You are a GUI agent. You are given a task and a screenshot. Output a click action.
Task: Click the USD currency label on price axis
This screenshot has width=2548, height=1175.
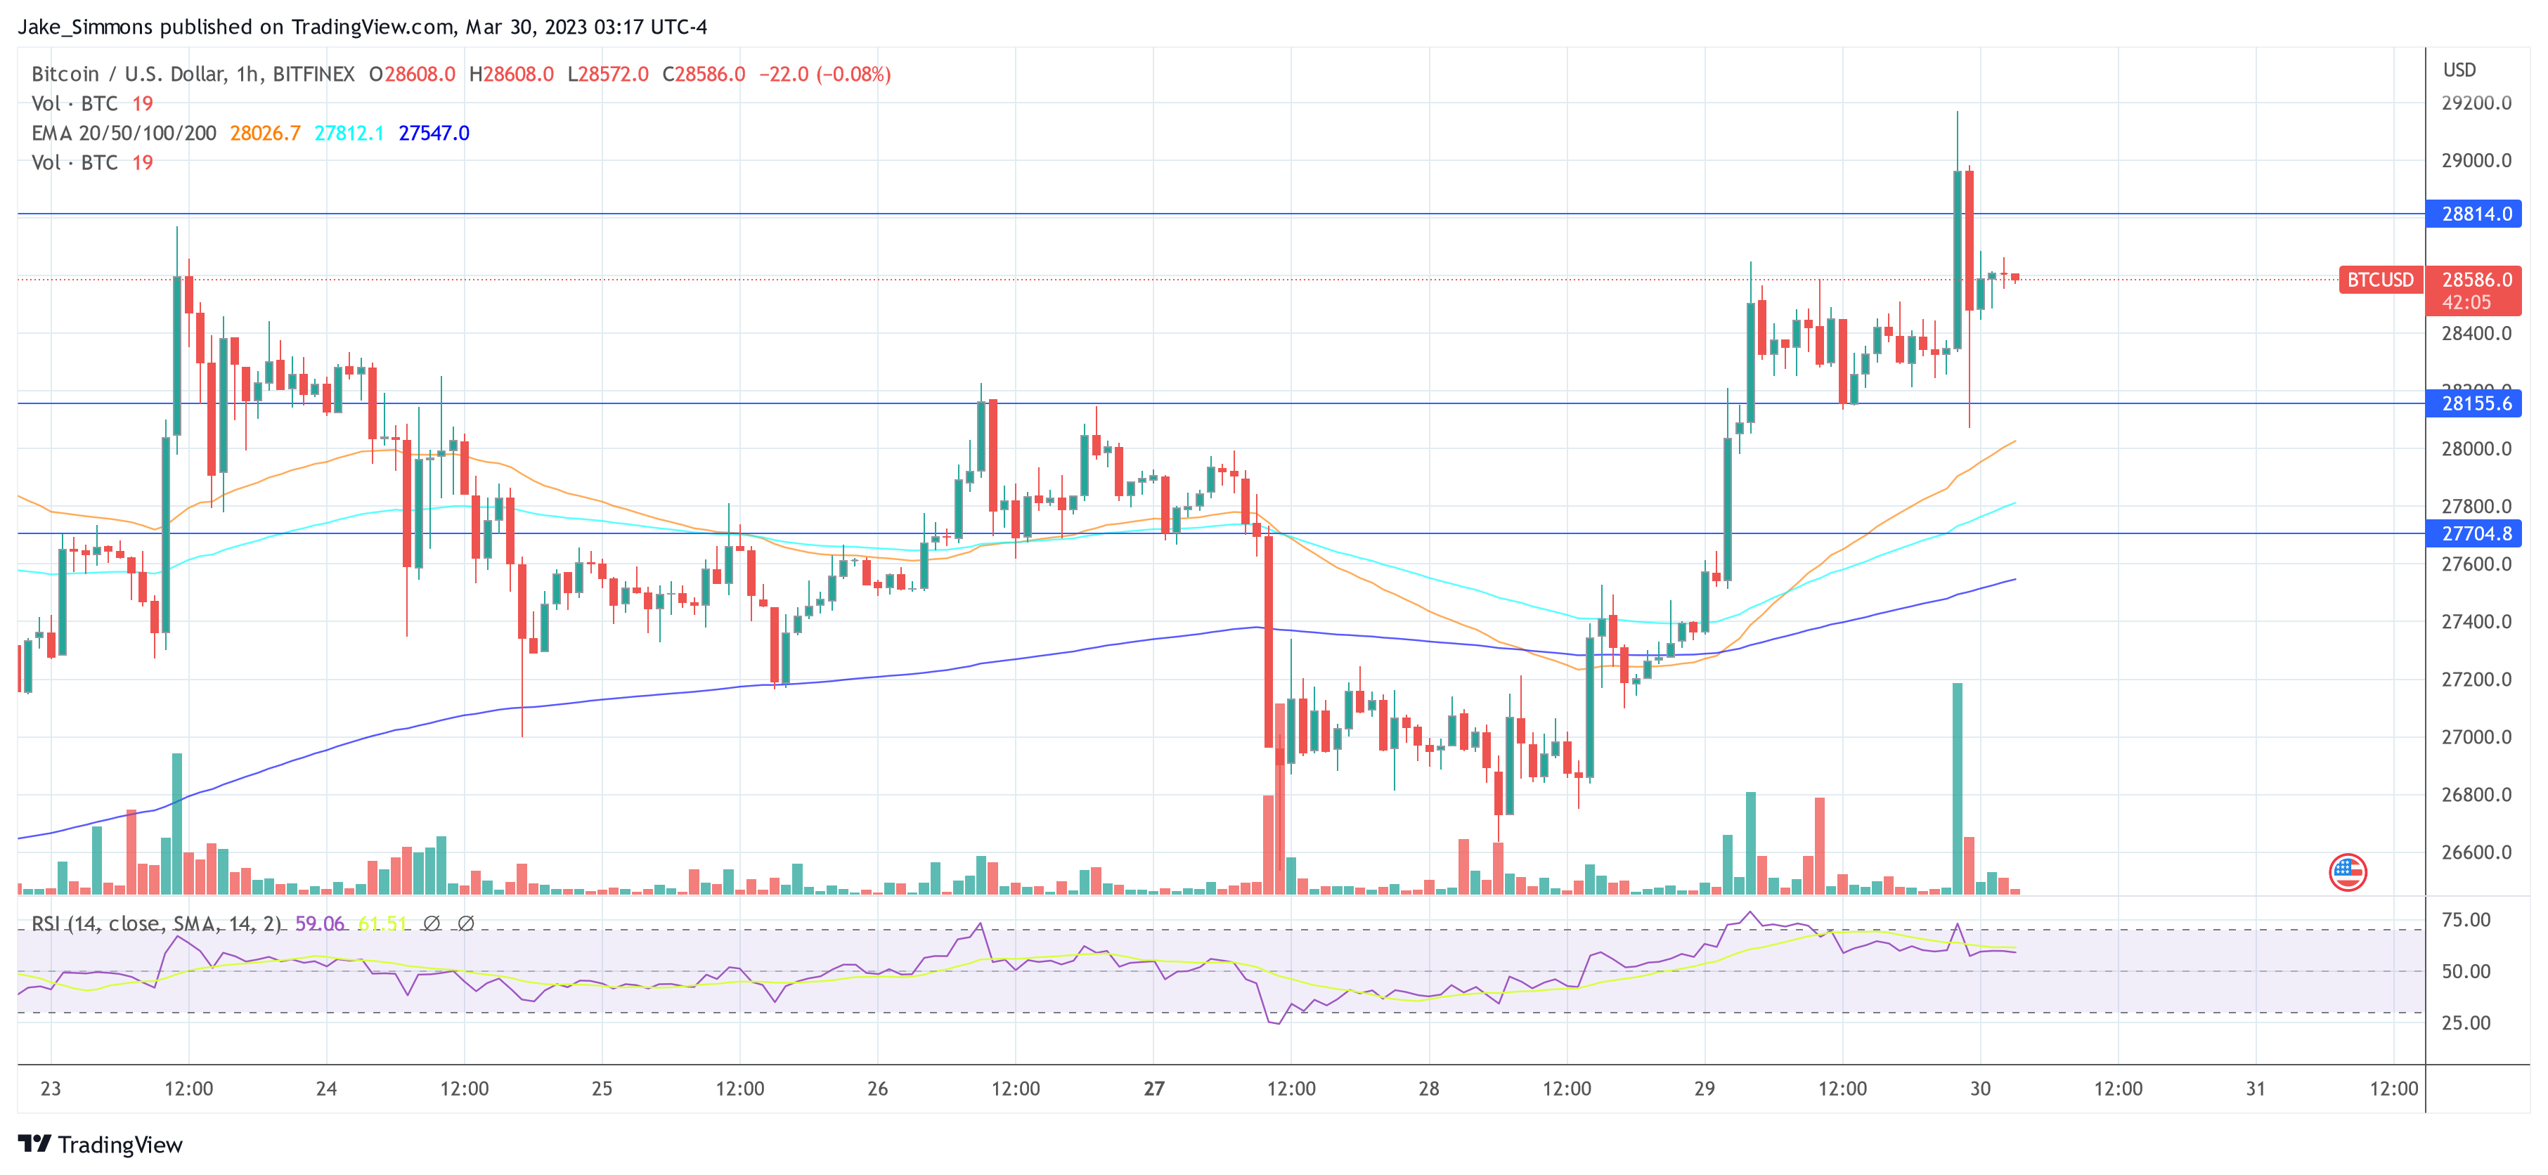[x=2459, y=70]
